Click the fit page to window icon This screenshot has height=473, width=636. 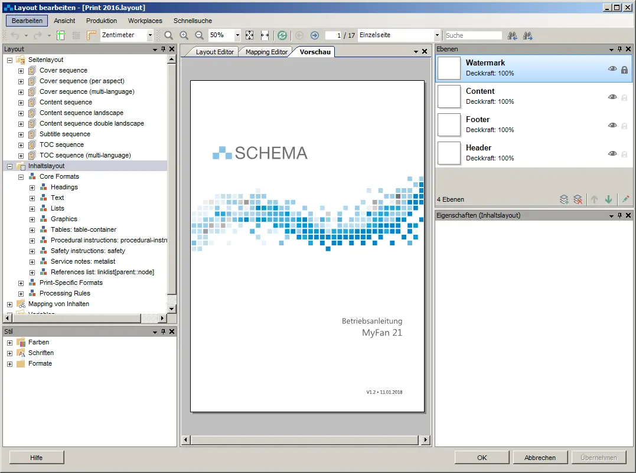[x=250, y=35]
